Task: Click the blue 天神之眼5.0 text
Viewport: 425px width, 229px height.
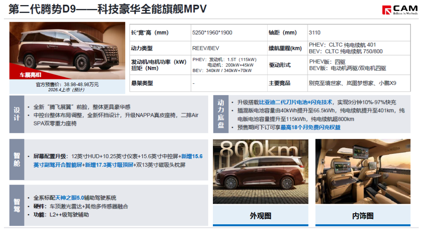Action: (70, 198)
